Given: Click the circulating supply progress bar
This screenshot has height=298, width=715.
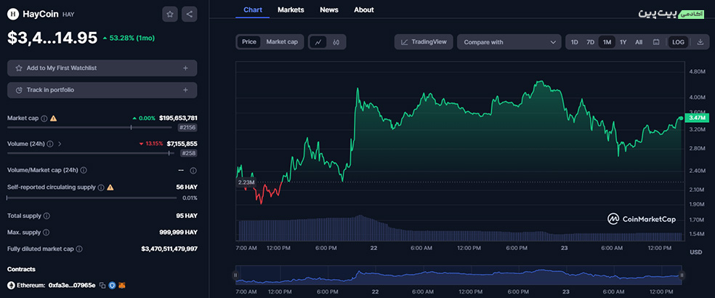Looking at the screenshot, I should point(92,198).
